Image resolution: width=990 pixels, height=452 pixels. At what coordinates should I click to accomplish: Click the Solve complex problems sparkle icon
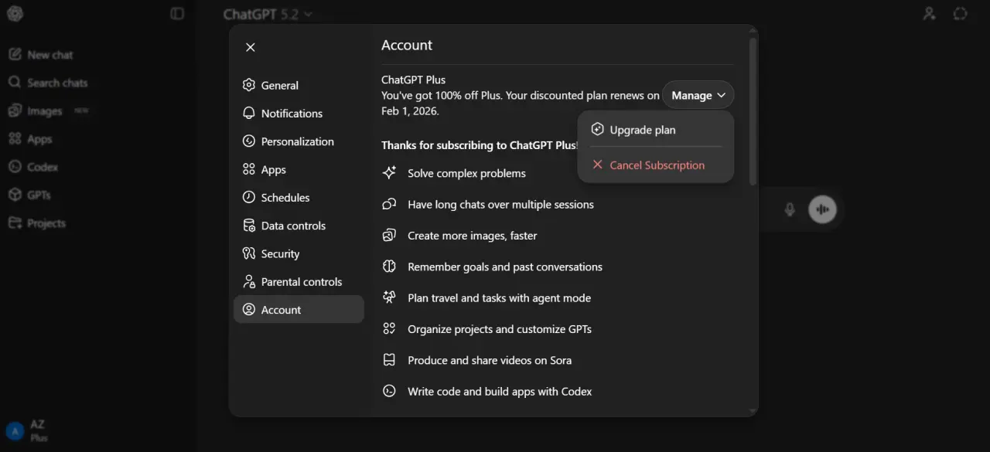390,172
